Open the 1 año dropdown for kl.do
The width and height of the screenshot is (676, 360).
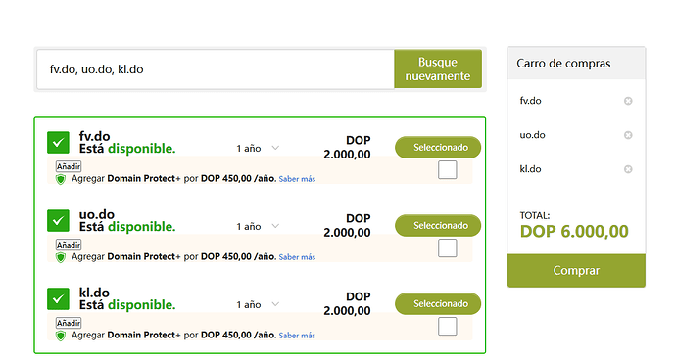pos(258,305)
